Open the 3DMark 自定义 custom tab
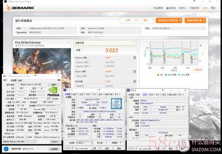222x154 pixels. pos(183,8)
